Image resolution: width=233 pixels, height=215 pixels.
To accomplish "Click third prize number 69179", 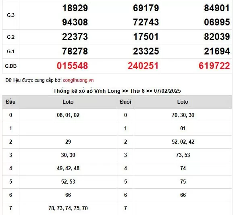I will click(x=146, y=8).
